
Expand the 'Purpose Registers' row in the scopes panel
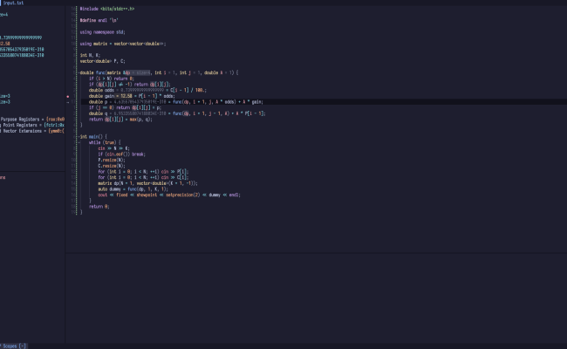32,120
